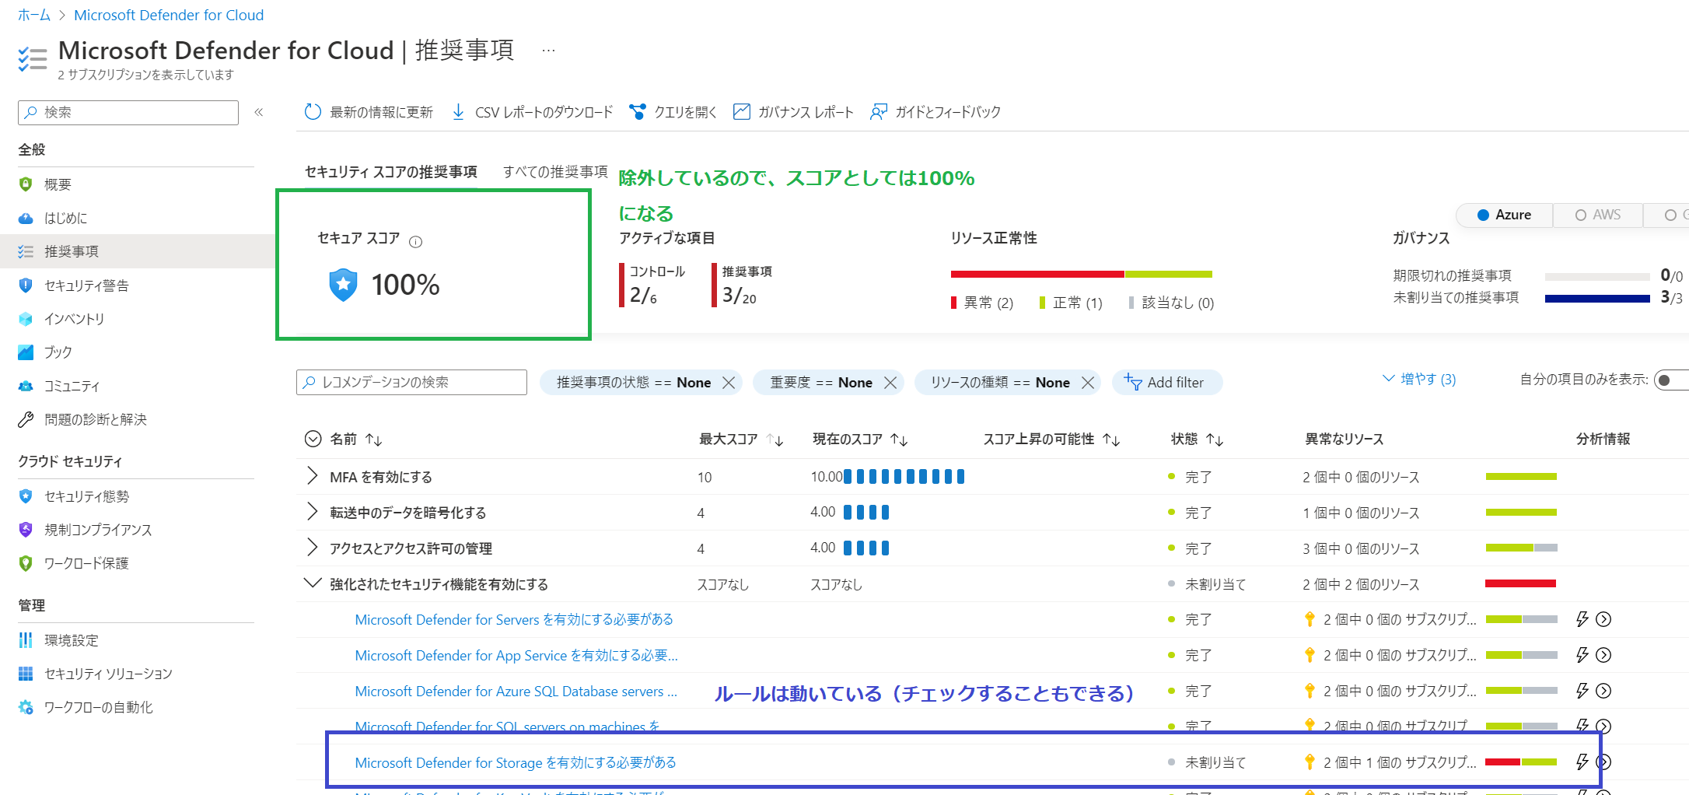Open the ellipsis menu beside the page title
This screenshot has height=795, width=1689.
(x=548, y=51)
